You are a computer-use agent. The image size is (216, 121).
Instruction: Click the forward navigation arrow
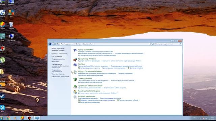pos(53,44)
